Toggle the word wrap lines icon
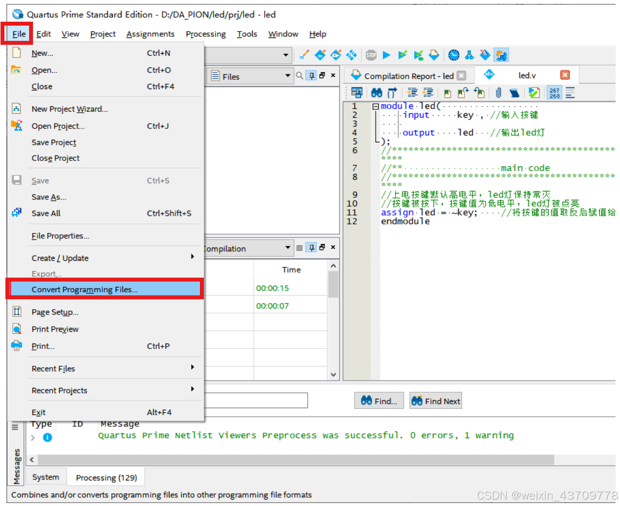Viewport: 620px width, 506px height. (x=570, y=93)
